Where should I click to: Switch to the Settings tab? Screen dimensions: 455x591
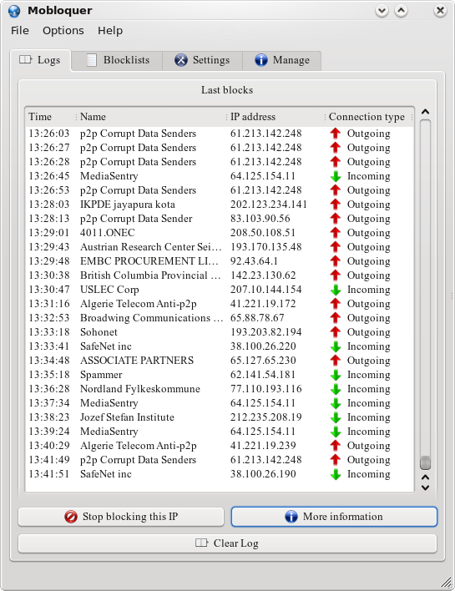click(x=202, y=60)
